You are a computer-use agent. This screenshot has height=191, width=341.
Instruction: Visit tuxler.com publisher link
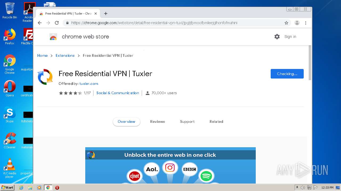coord(89,84)
